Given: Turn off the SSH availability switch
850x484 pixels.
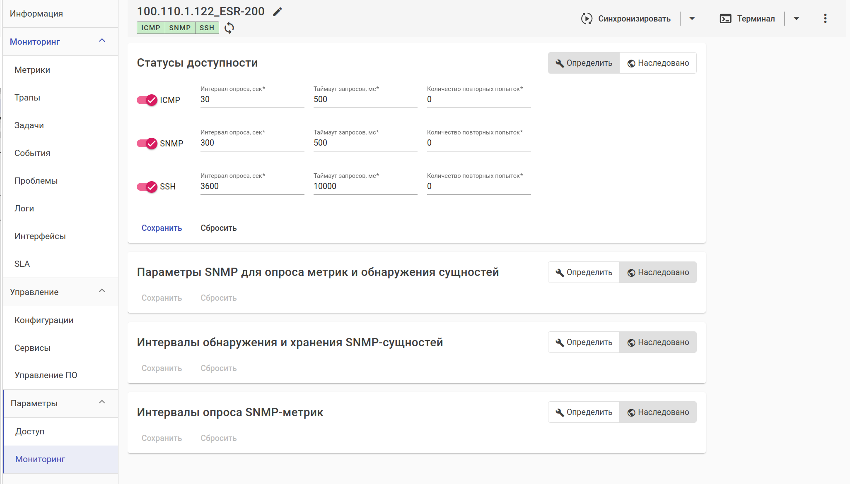Looking at the screenshot, I should click(147, 187).
